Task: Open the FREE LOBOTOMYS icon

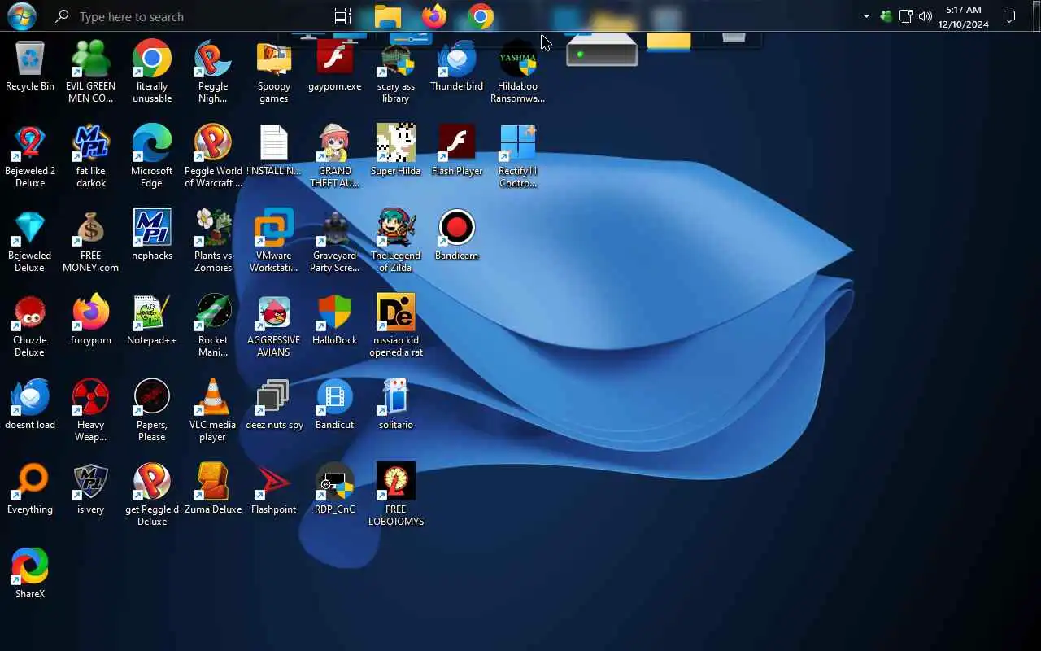Action: click(396, 495)
